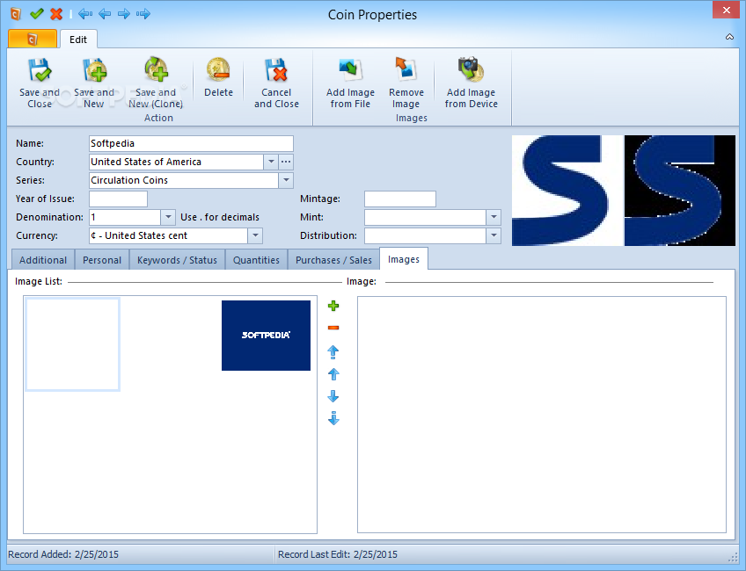Click the Save and New icon
746x571 pixels.
point(95,70)
